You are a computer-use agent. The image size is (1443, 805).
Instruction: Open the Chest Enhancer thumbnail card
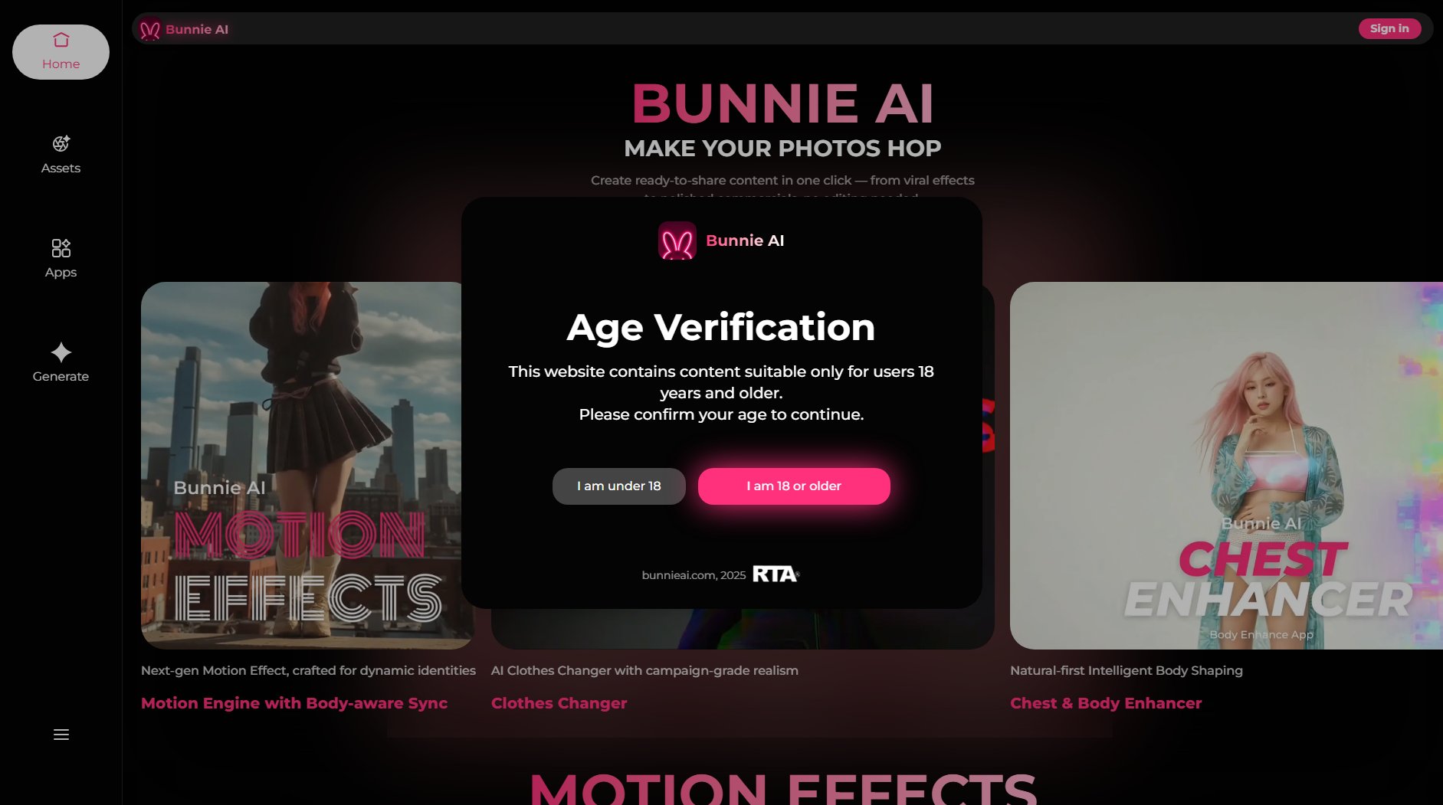(x=1226, y=466)
